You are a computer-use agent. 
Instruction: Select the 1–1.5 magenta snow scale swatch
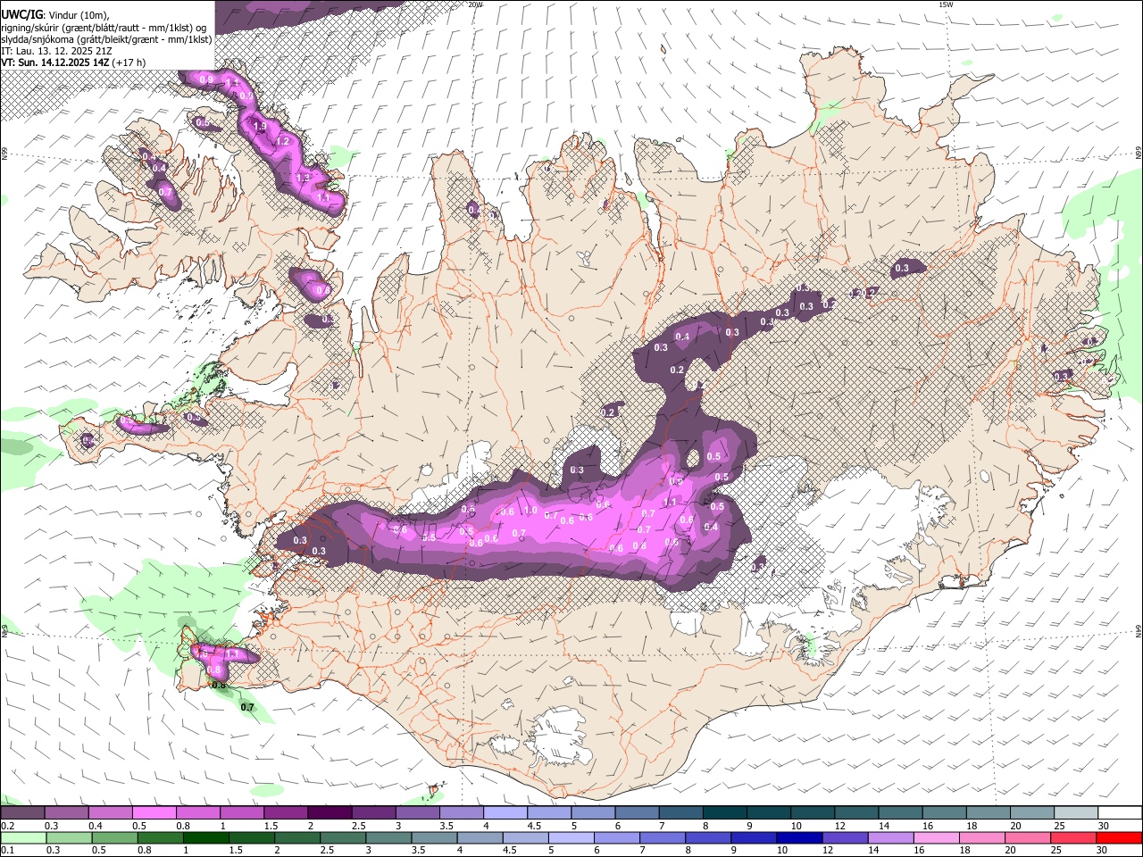[242, 812]
